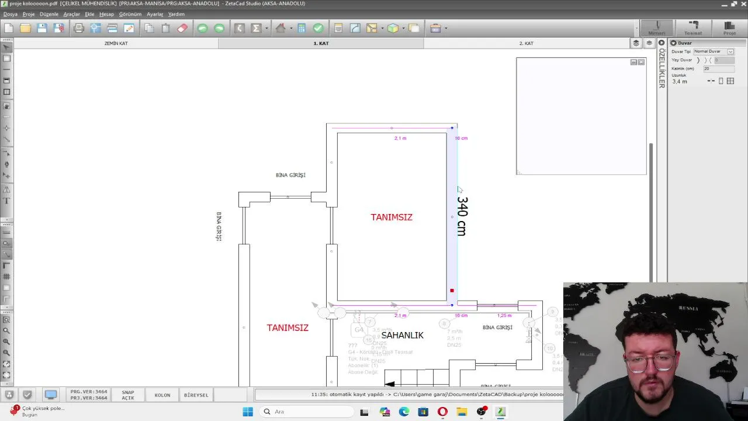Open dropdown arrow next to briefcase icon
The height and width of the screenshot is (421, 748).
(446, 28)
